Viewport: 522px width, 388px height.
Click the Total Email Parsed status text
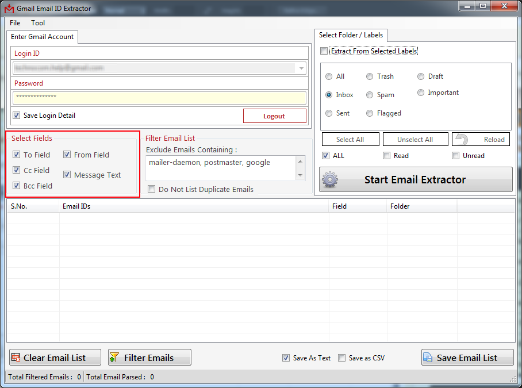(120, 377)
